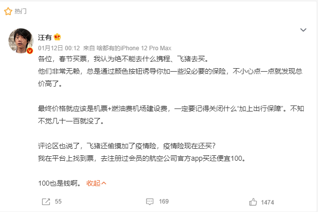318x212 pixels.
Task: Click the VIP badge next to 汪有
Action: pos(58,37)
